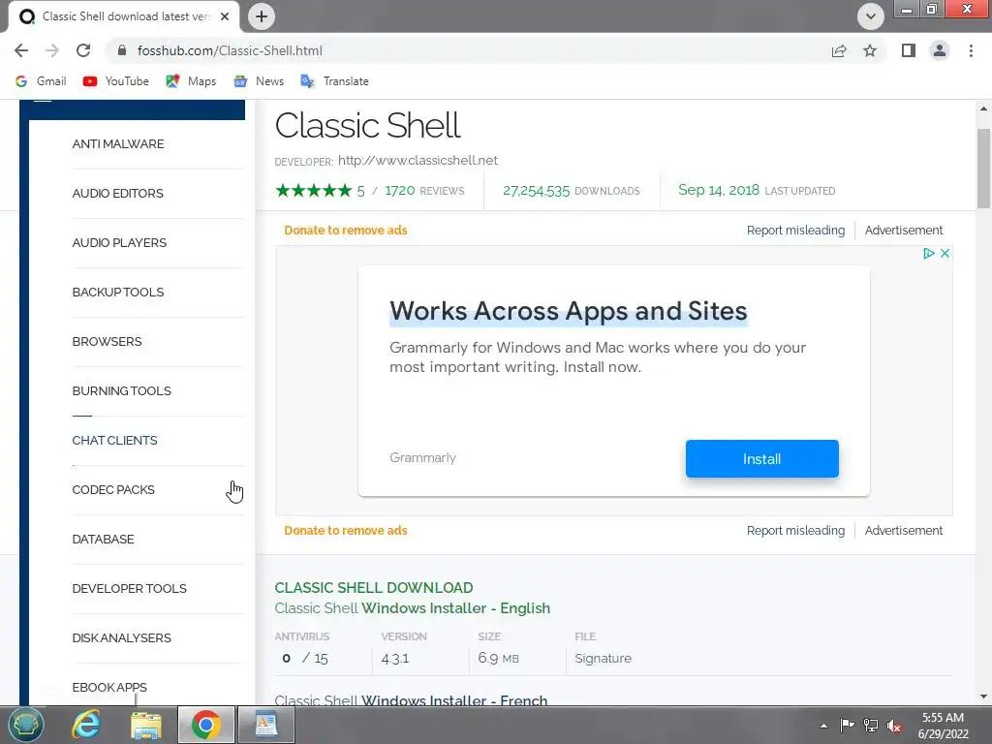
Task: Open the Chat Clients category
Action: point(114,441)
